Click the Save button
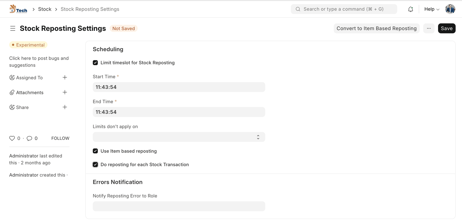Viewport: 462px width, 224px height. point(446,28)
